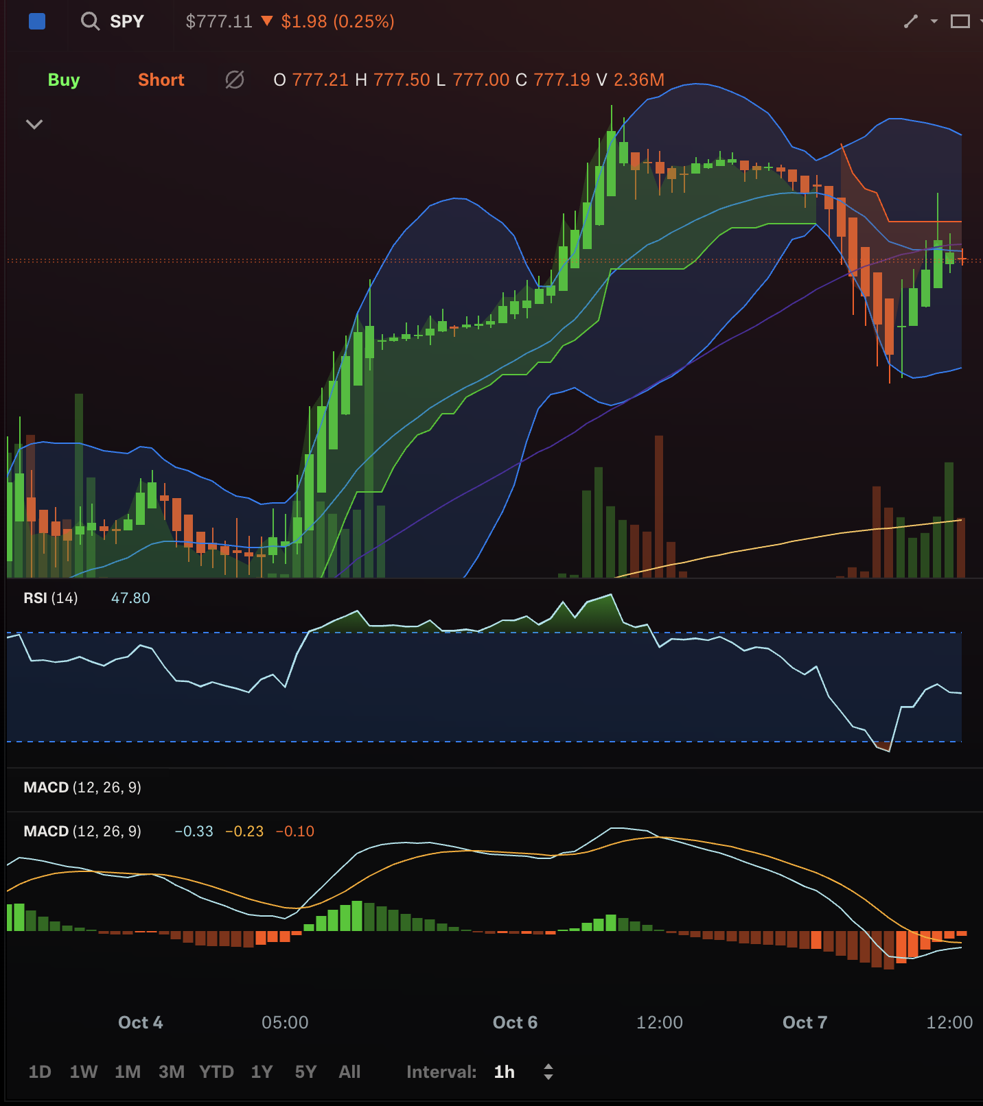Viewport: 983px width, 1106px height.
Task: Click the Oct 6 date axis label
Action: click(515, 1022)
